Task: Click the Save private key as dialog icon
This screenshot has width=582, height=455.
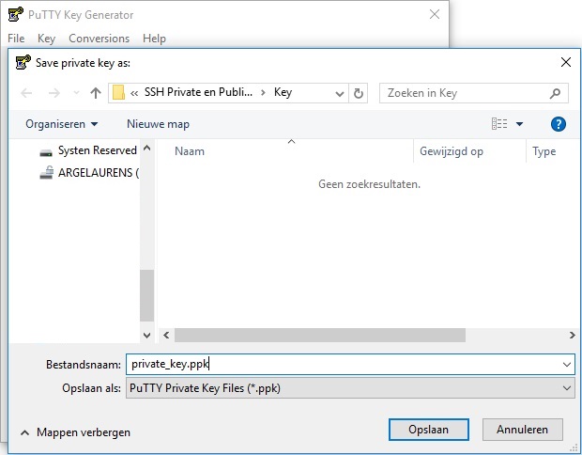Action: (23, 62)
